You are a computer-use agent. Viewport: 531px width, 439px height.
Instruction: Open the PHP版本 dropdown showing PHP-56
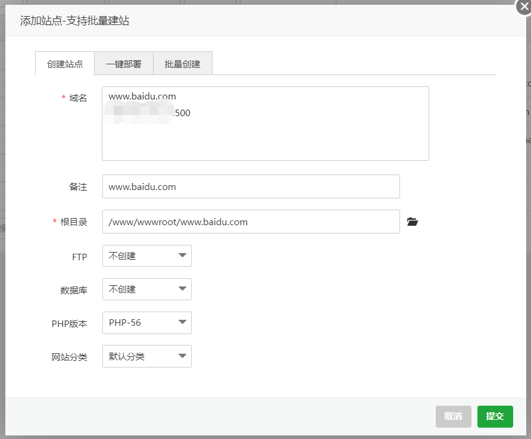tap(147, 322)
